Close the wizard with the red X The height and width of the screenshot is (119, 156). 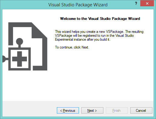[147, 4]
